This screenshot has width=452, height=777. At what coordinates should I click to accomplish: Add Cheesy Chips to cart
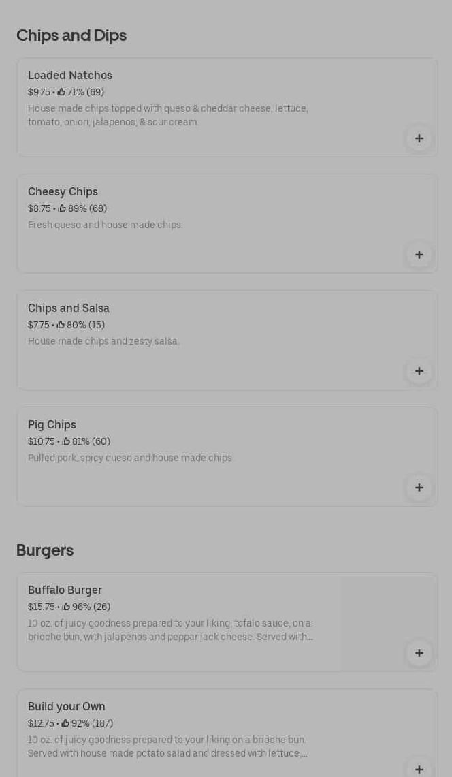tap(419, 255)
